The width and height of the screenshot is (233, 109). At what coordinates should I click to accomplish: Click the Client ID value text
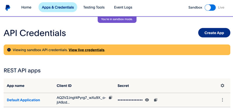82,100
